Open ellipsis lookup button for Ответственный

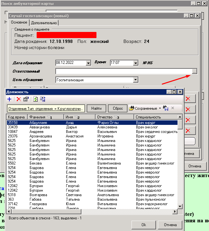pos(194,71)
